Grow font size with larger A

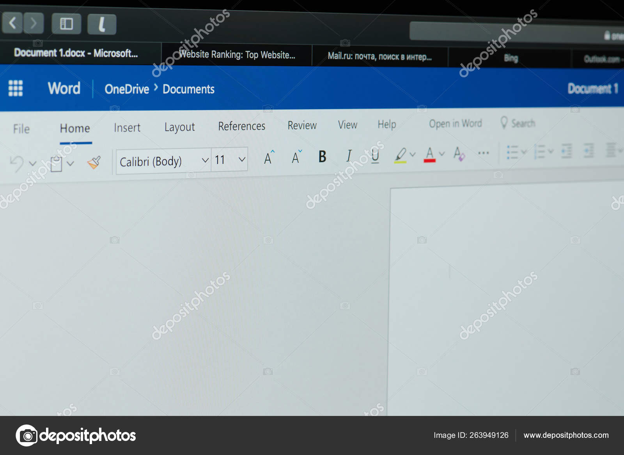pos(269,157)
